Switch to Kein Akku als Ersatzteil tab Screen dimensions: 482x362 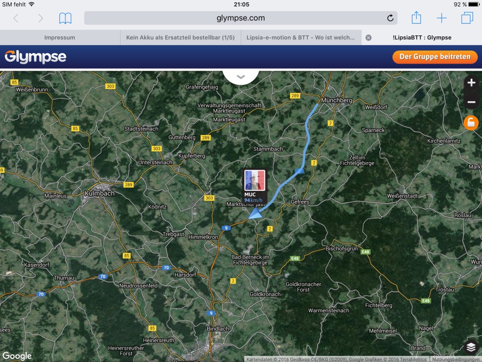[180, 38]
